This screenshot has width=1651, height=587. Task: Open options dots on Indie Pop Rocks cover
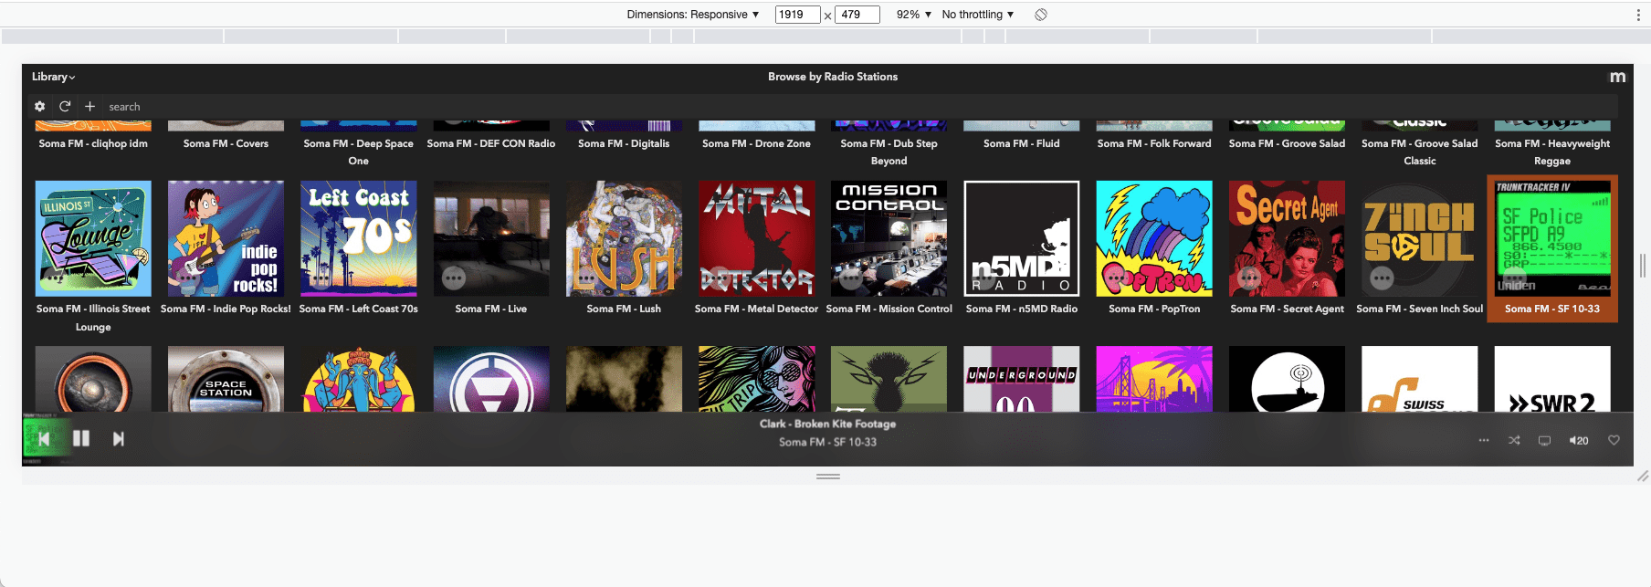pyautogui.click(x=188, y=278)
